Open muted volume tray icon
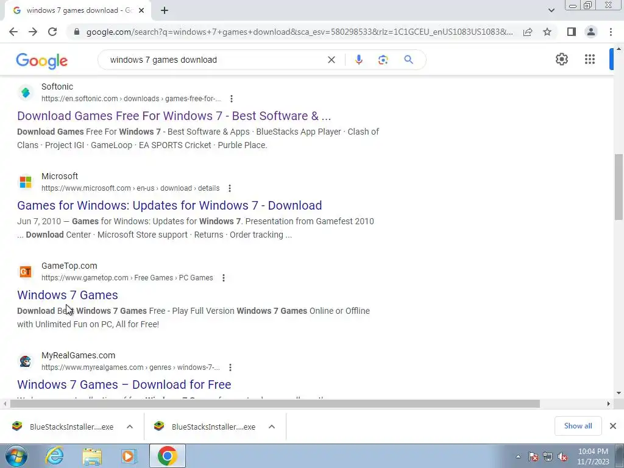This screenshot has width=624, height=468. (562, 457)
